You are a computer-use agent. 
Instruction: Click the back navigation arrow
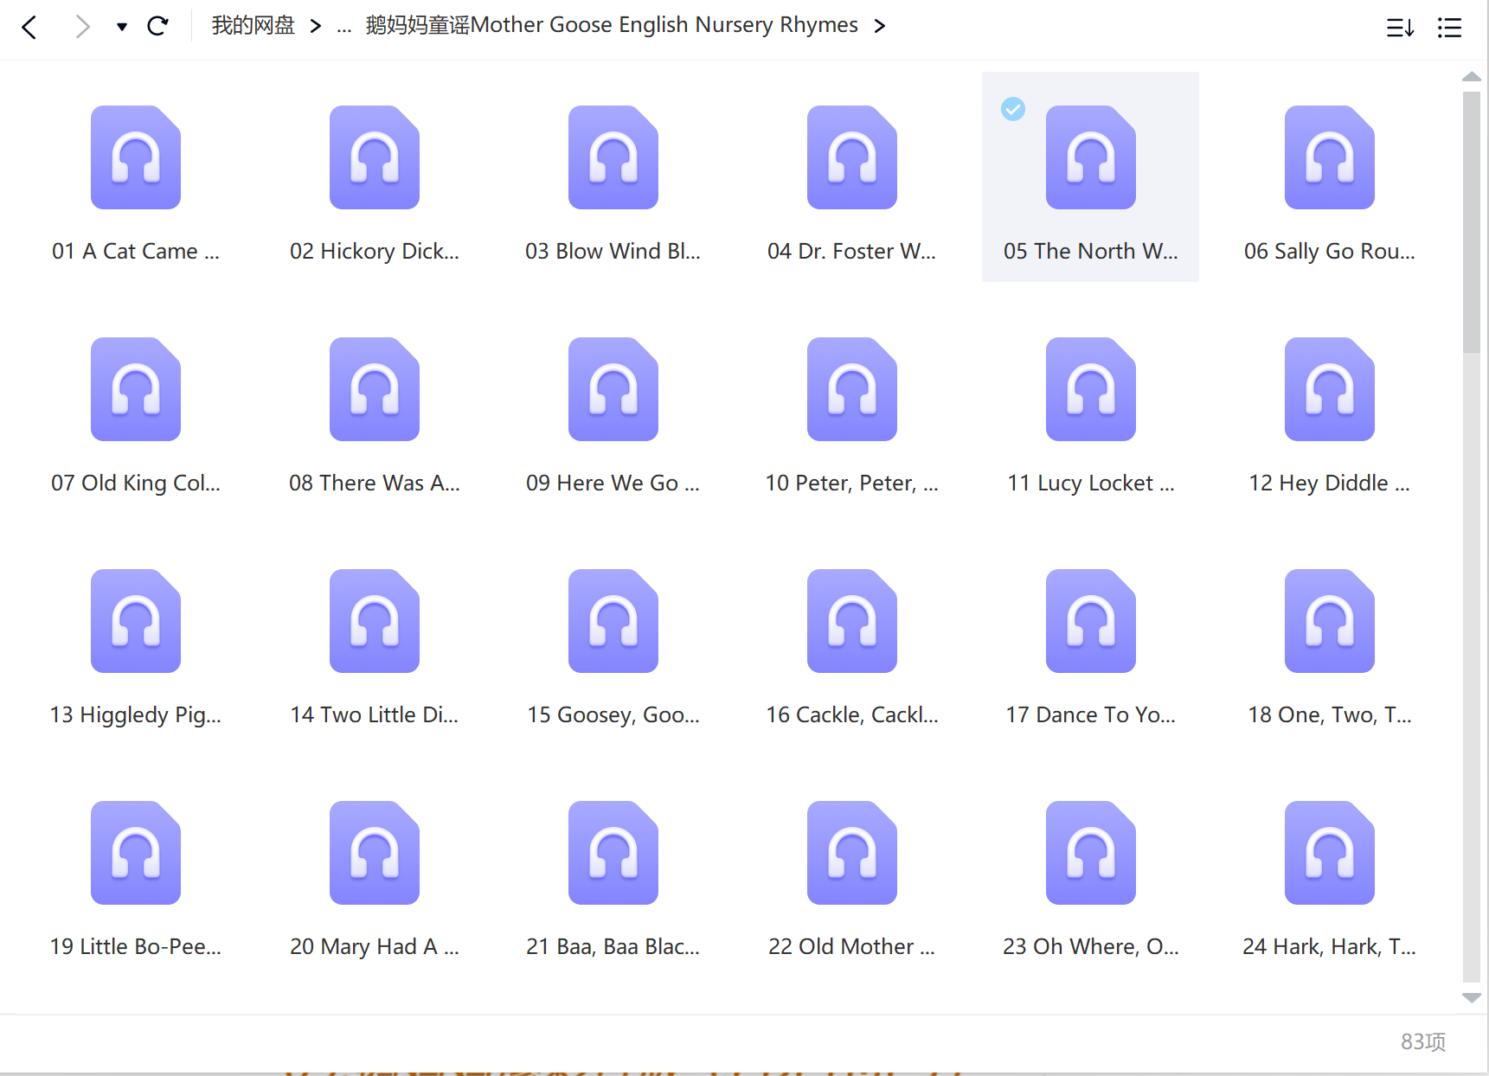click(x=29, y=27)
